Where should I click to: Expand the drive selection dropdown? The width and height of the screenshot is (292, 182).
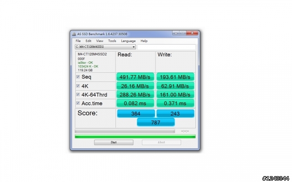134,47
